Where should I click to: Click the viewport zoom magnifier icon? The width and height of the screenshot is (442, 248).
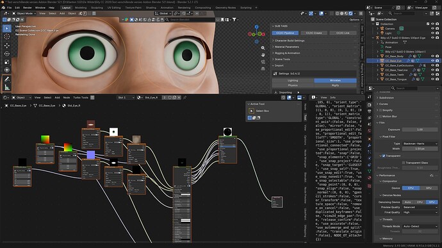click(263, 48)
